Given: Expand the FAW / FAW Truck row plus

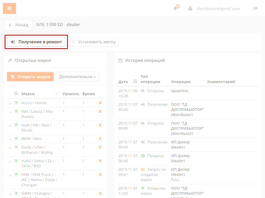Looking at the screenshot, I should (10, 175).
